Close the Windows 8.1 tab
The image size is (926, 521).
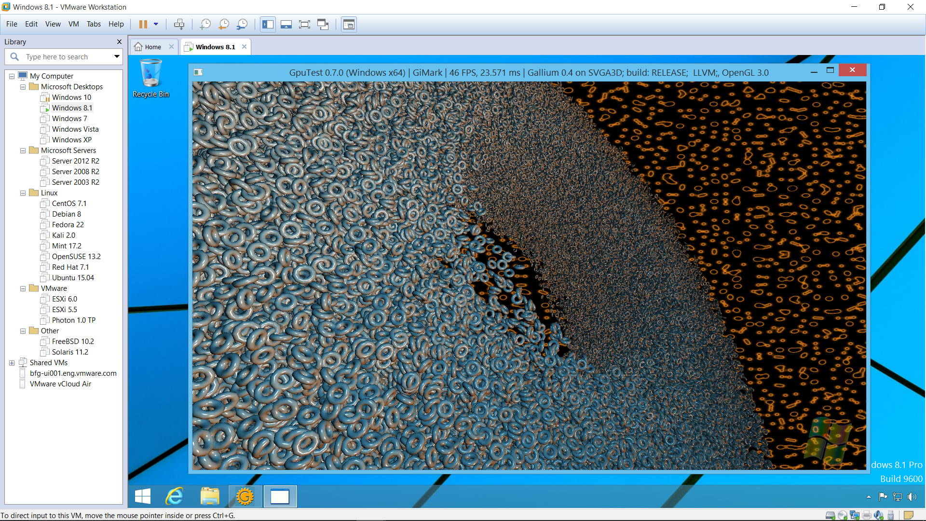244,47
